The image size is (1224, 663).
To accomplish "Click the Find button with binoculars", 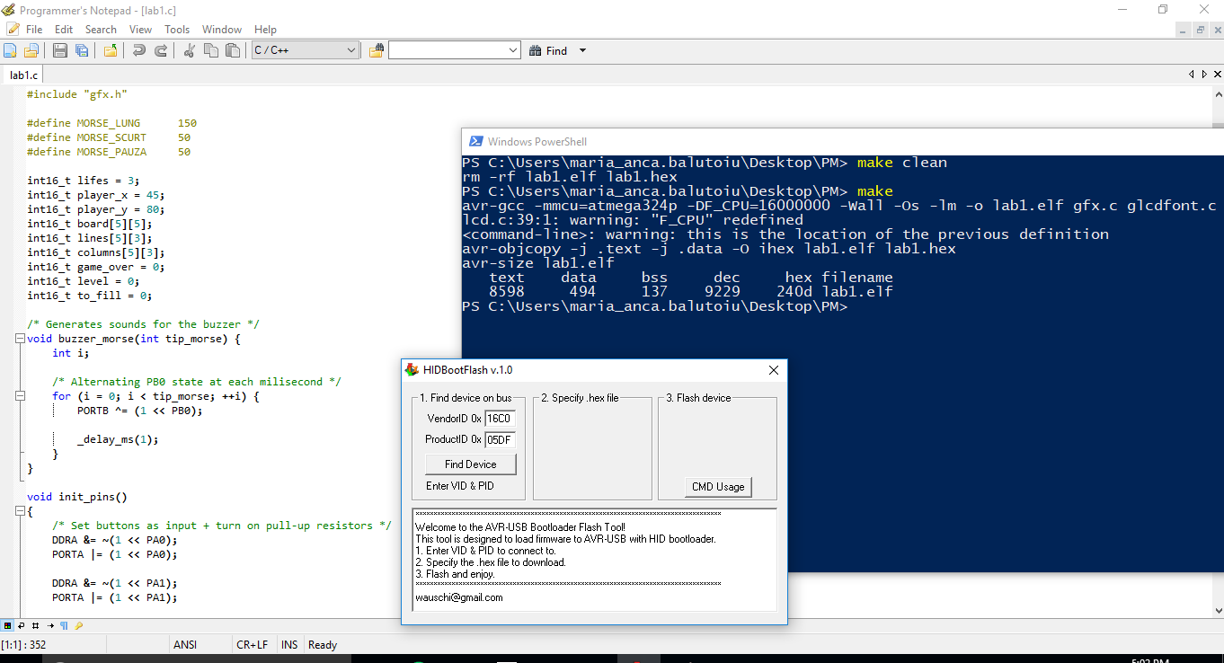I will [x=548, y=51].
